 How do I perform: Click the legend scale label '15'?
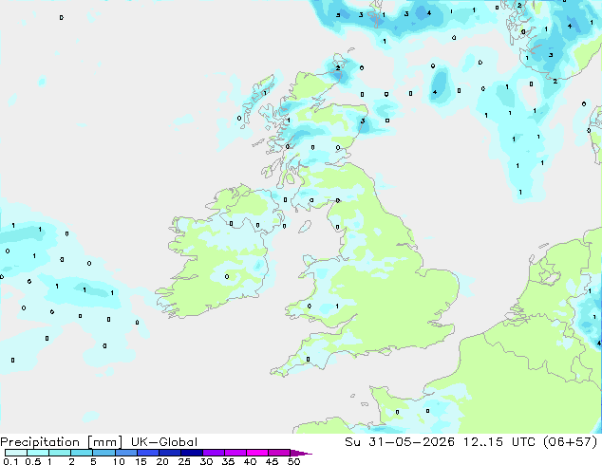click(141, 461)
